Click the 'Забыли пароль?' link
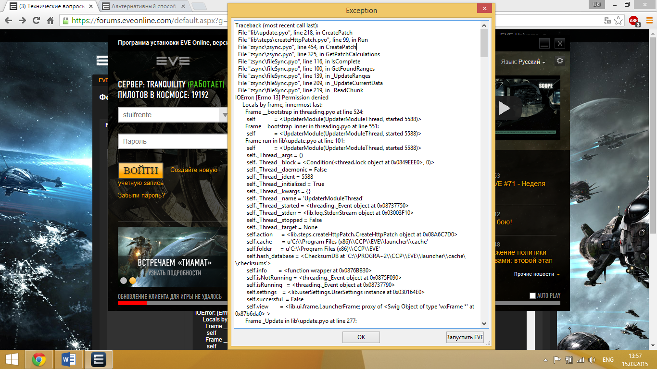The width and height of the screenshot is (657, 369). click(x=141, y=195)
